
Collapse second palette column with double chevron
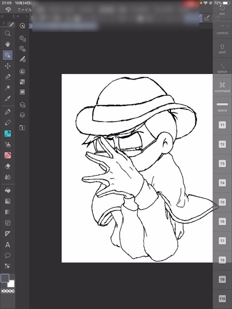click(18, 16)
